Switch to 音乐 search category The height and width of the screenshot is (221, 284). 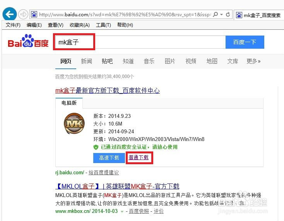[x=149, y=61]
